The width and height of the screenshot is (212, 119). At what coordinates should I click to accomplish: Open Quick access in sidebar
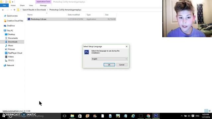coord(12,16)
